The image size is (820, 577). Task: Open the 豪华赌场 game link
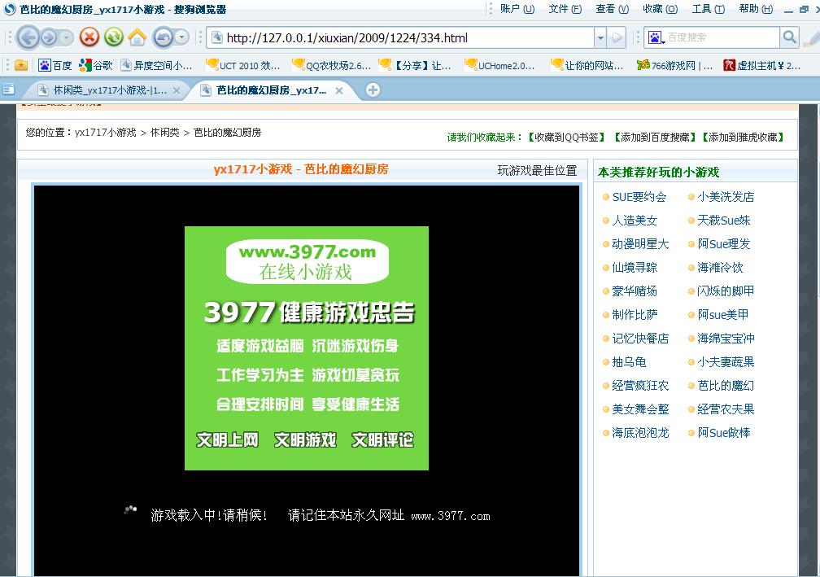(x=635, y=291)
